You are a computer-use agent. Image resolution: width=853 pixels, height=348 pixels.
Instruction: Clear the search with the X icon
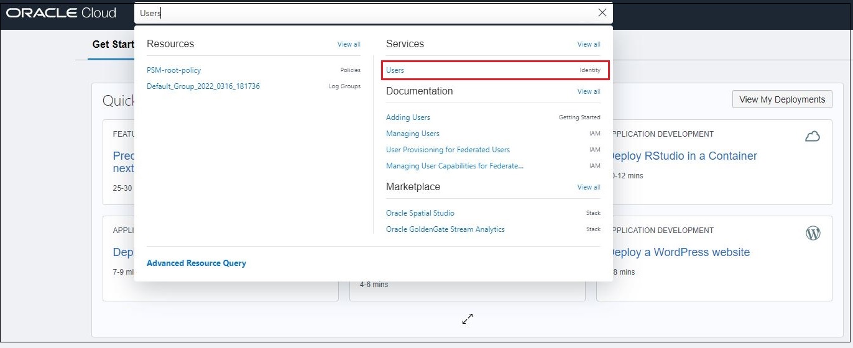pyautogui.click(x=602, y=12)
